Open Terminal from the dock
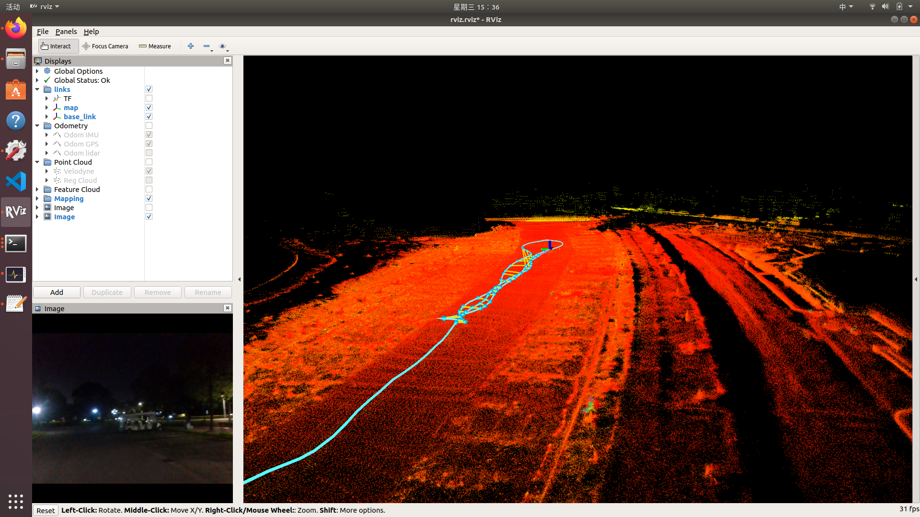The image size is (920, 517). [x=16, y=244]
